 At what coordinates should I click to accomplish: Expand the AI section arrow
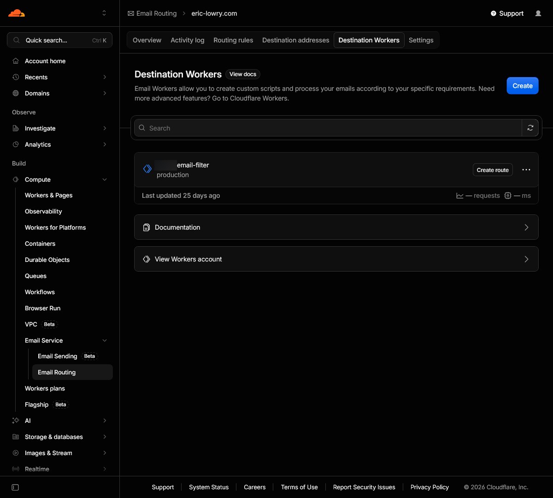[x=105, y=421]
